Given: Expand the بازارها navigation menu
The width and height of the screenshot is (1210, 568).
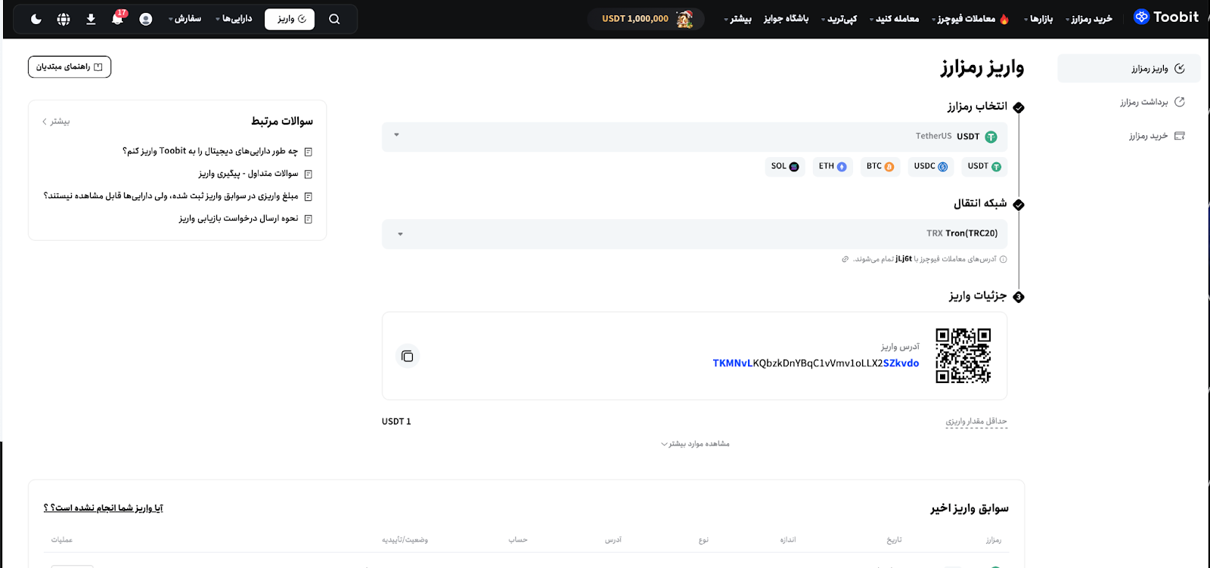Looking at the screenshot, I should point(1038,19).
